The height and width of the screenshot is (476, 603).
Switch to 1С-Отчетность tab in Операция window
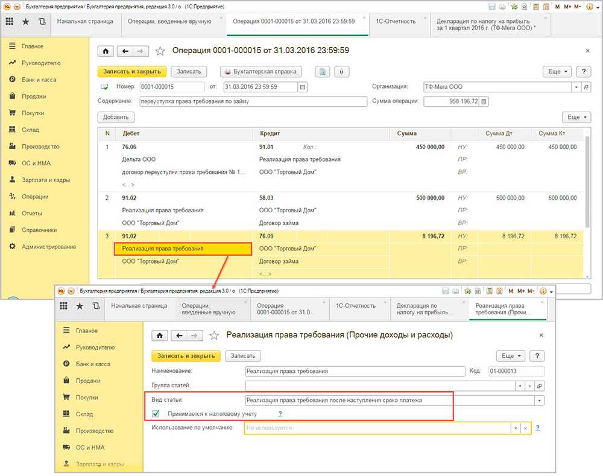[396, 22]
